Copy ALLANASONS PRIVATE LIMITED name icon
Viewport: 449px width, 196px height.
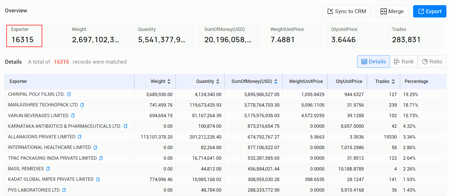[x=80, y=137]
